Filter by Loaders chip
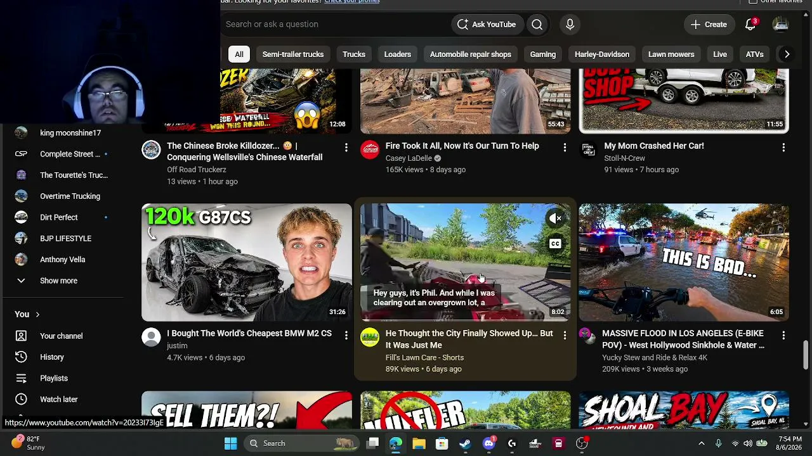812x456 pixels. click(398, 54)
